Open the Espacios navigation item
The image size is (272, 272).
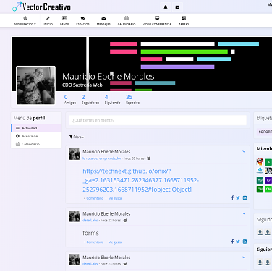click(x=82, y=21)
